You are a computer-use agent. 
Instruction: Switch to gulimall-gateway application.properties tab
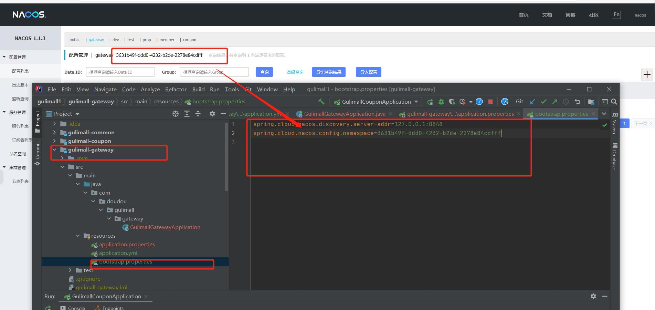(x=460, y=114)
